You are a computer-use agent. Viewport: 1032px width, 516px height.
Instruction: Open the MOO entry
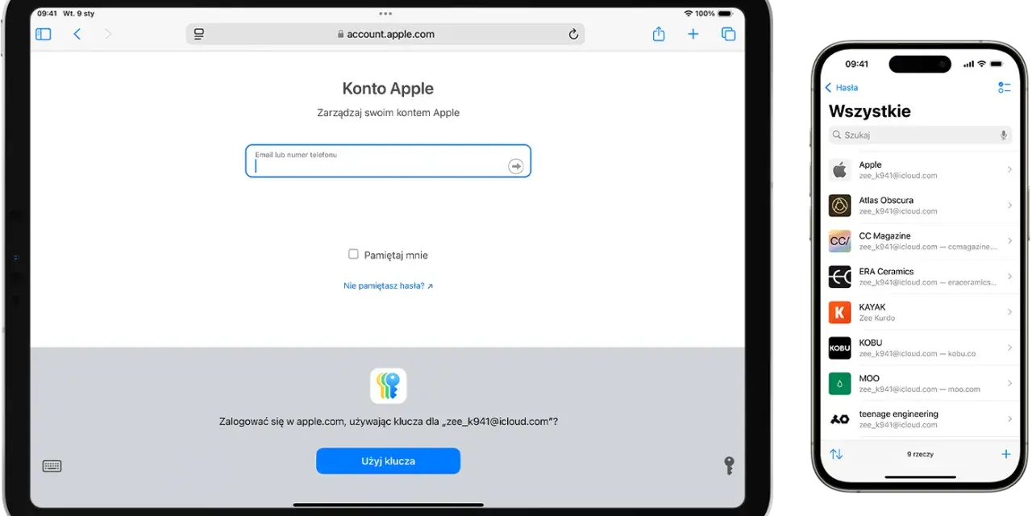coord(920,383)
